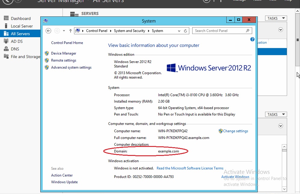Screen dimensions: 300x194
Task: Open the lower TASKS dropdown in Server Manager
Action: point(276,114)
